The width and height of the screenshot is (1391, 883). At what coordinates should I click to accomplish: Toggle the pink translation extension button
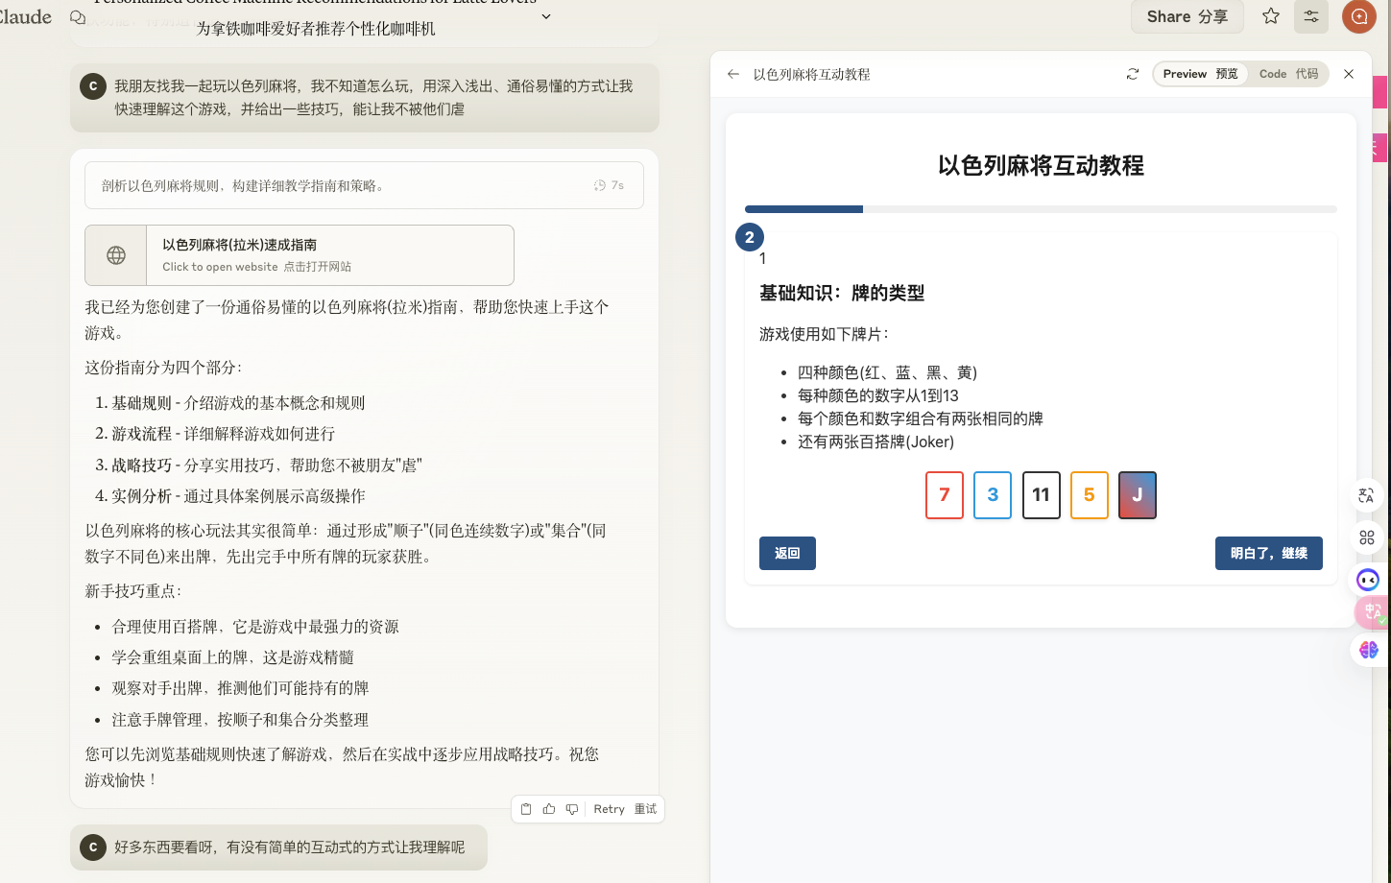click(x=1372, y=611)
